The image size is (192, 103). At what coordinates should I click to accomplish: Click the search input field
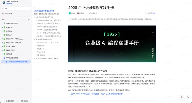click(x=16, y=8)
